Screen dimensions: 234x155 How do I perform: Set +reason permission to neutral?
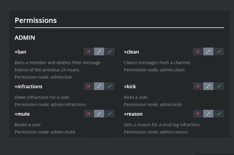coord(208,114)
